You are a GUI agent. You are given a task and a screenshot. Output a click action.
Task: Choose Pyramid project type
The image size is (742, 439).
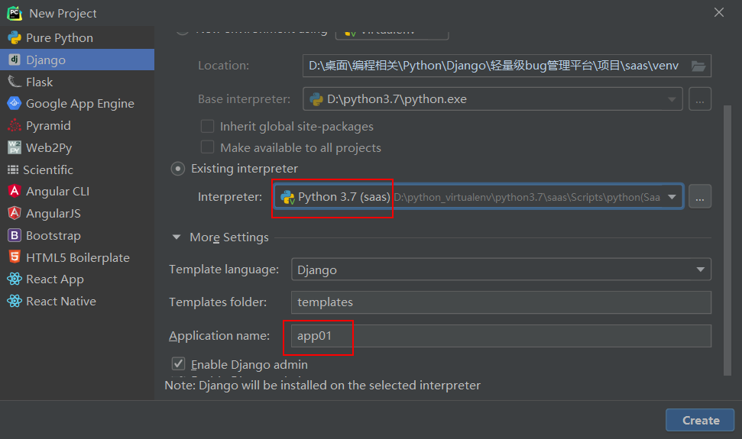77,126
